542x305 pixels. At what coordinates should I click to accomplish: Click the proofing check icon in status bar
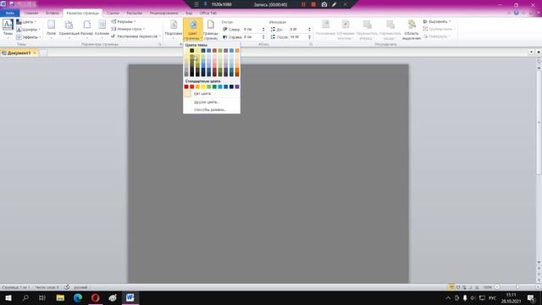point(67,287)
